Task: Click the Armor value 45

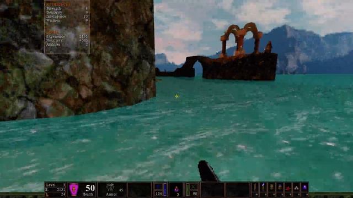Action: pos(121,190)
